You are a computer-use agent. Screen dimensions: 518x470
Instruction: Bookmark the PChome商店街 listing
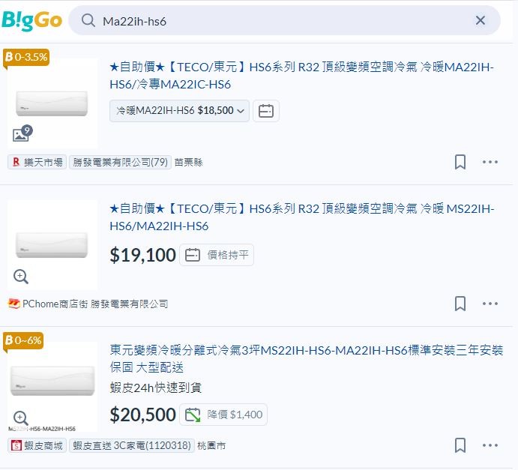pos(460,304)
